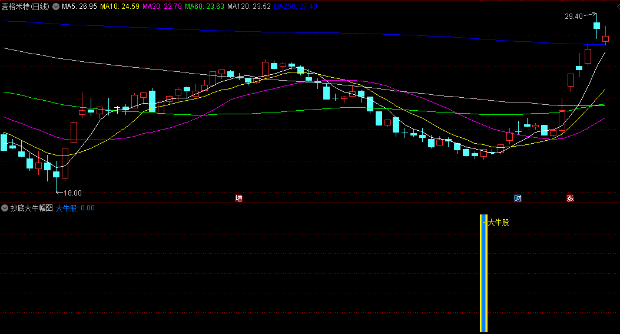The width and height of the screenshot is (620, 334).
Task: Click the 麦格米特(日线) stock title
Action: 26,6
